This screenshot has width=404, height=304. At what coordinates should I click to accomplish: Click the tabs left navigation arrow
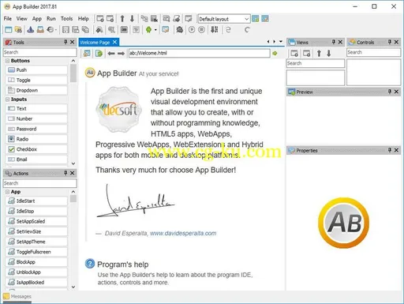coord(268,42)
